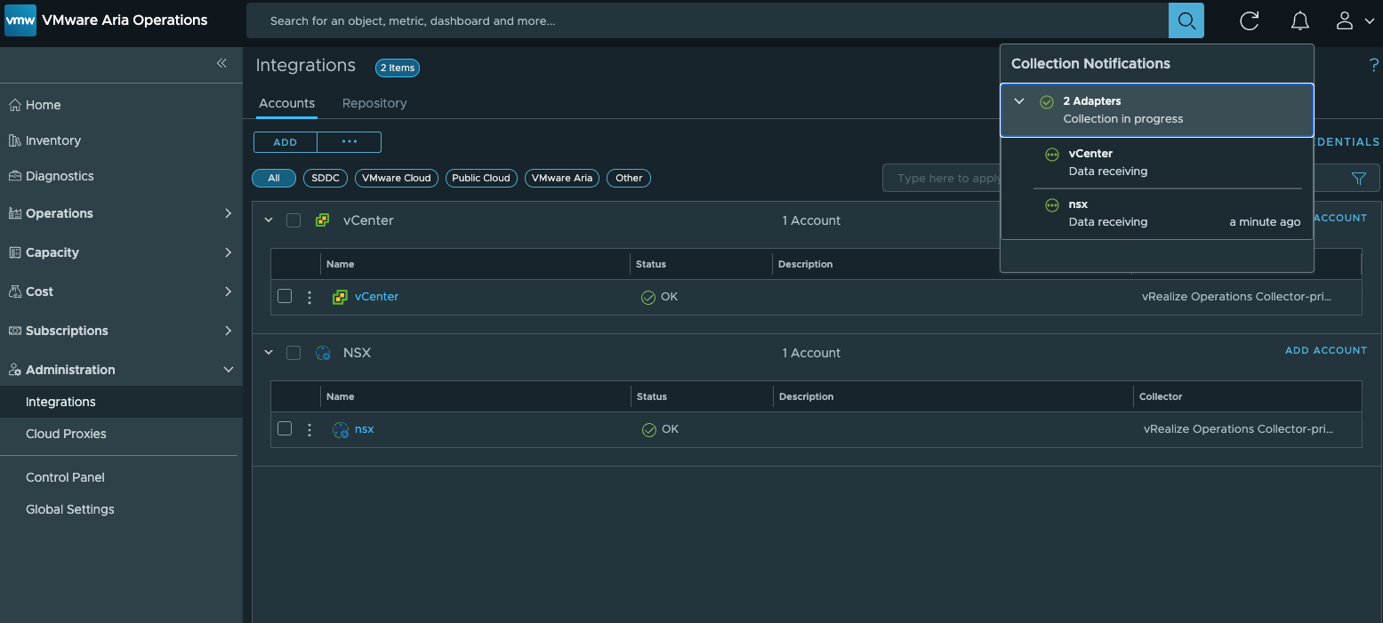Click the nsx data receiving status icon
Image resolution: width=1383 pixels, height=623 pixels.
point(1052,205)
